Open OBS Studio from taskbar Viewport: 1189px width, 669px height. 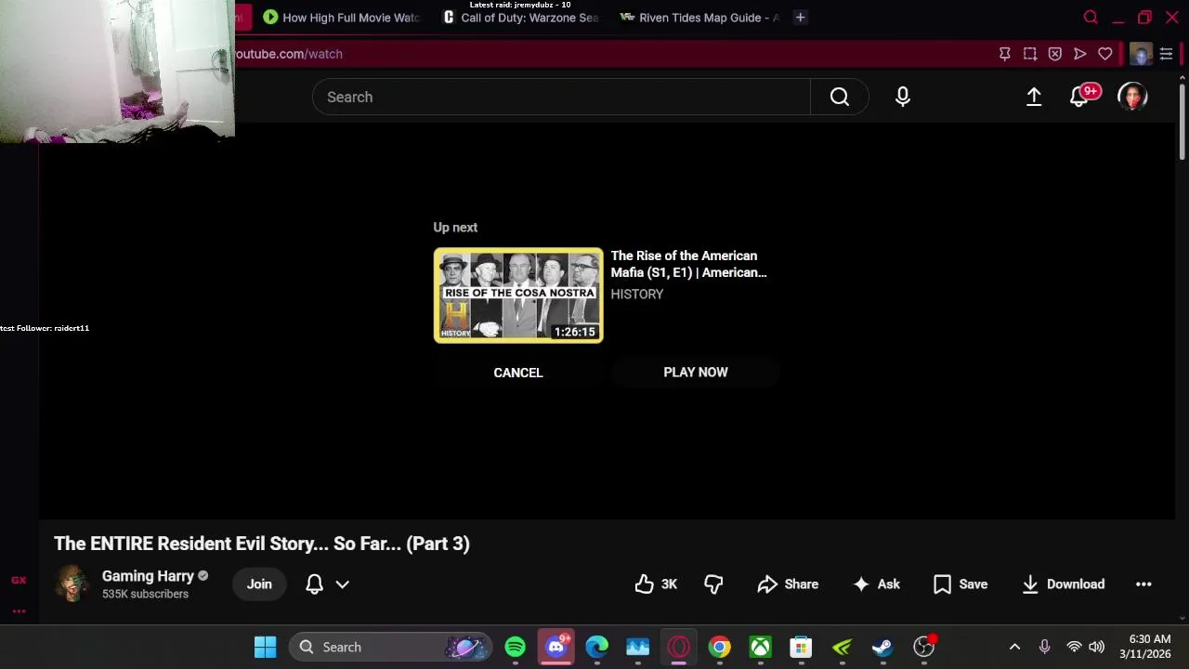click(924, 647)
